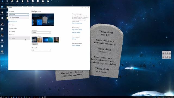Expand the Choose a fit dropdown showing Fill
The height and width of the screenshot is (98, 174).
tap(41, 50)
